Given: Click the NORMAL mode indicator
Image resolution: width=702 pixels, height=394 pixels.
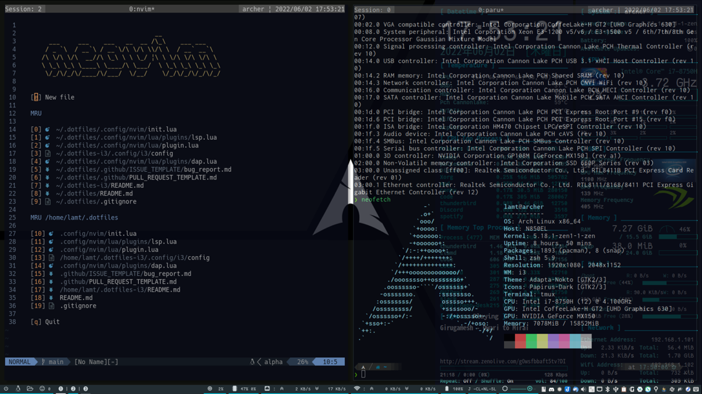Looking at the screenshot, I should coord(19,362).
